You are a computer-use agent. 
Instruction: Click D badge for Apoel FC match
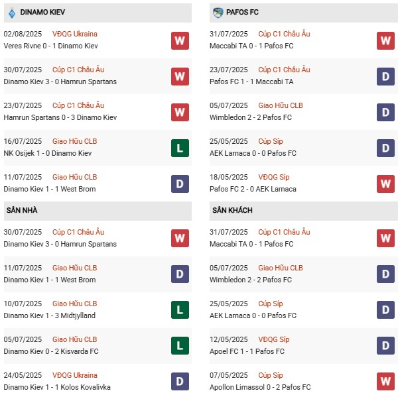pyautogui.click(x=385, y=346)
